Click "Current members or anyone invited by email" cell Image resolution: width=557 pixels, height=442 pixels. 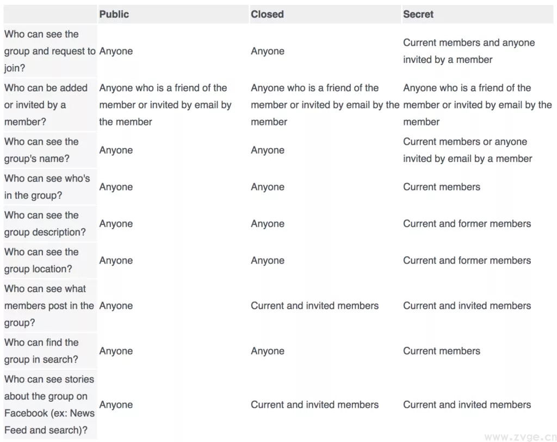click(467, 150)
